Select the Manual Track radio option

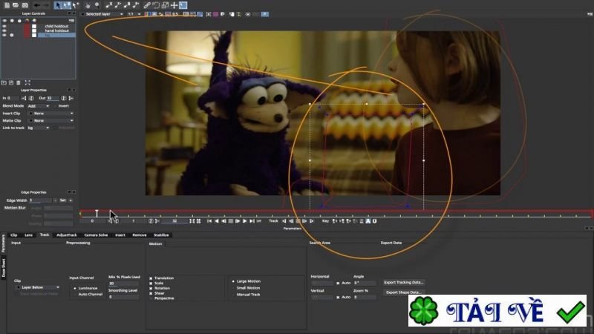coord(233,294)
